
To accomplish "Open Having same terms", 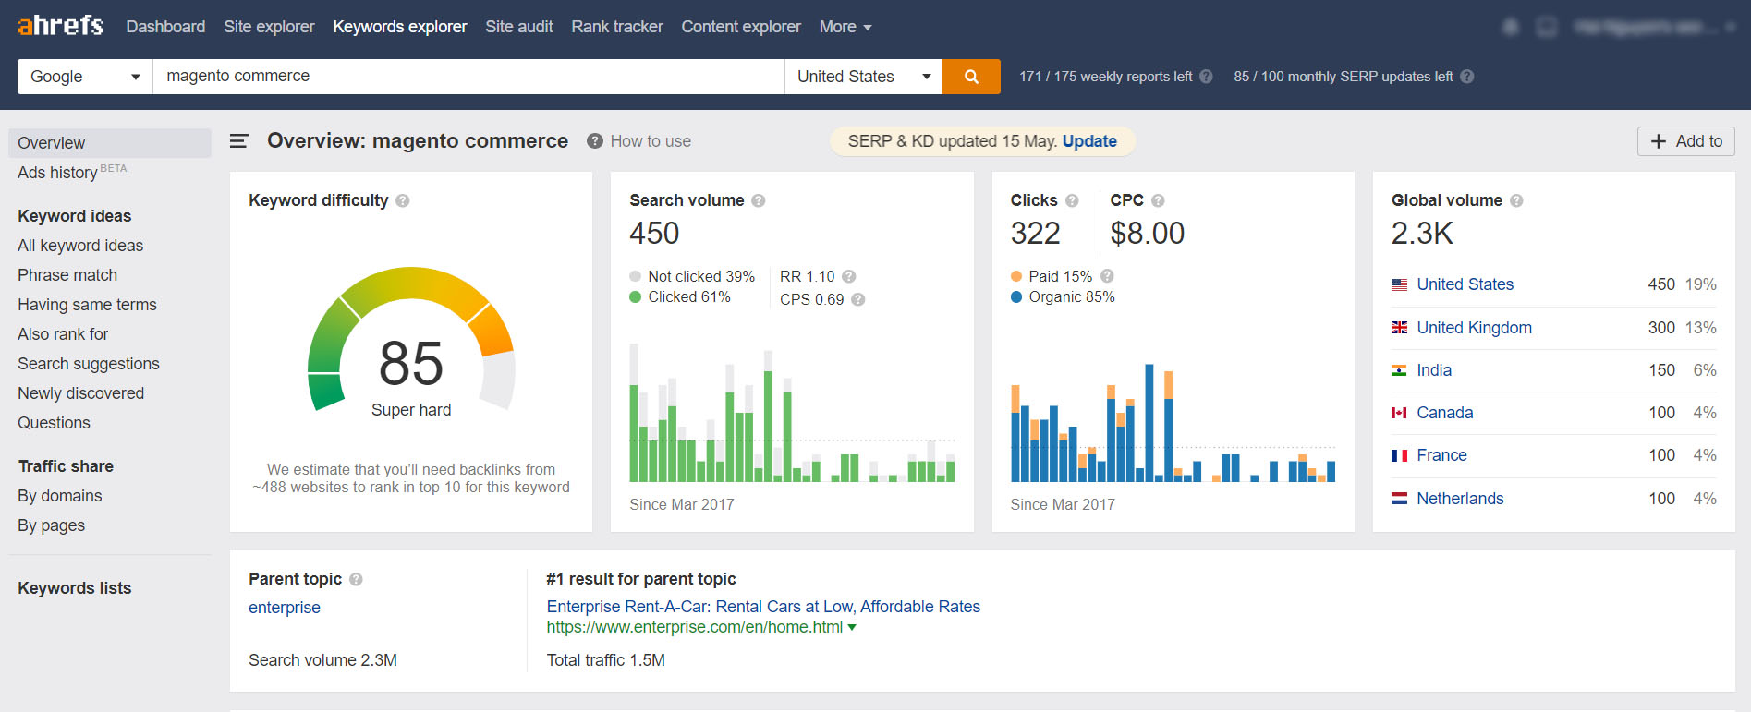I will [87, 305].
